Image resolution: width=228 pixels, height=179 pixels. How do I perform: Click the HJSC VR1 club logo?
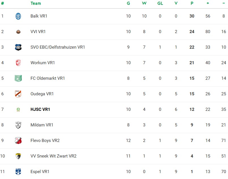click(18, 109)
